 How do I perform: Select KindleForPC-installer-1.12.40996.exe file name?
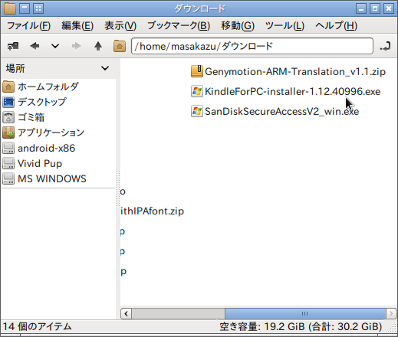point(293,91)
